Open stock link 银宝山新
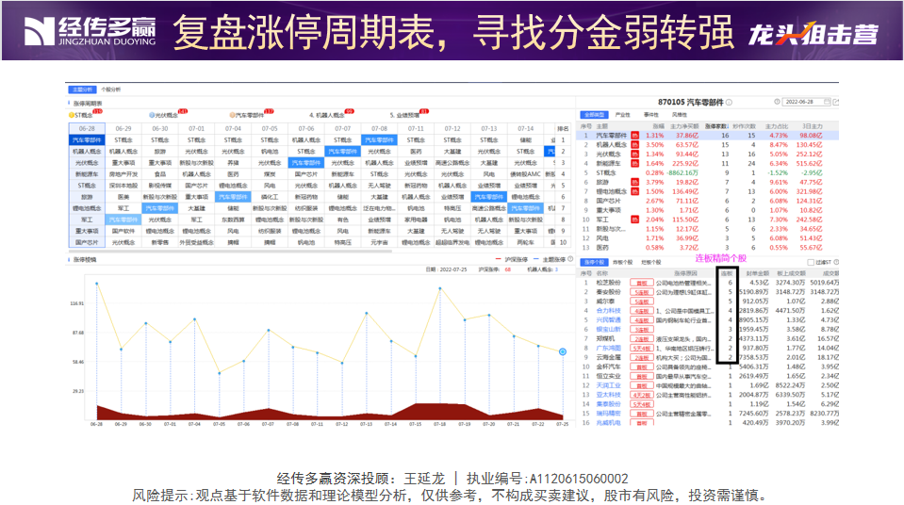The height and width of the screenshot is (505, 904). pos(608,330)
